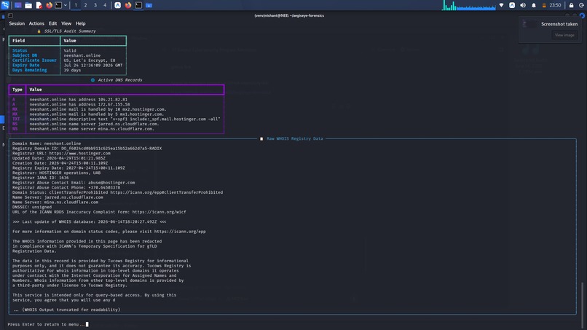The width and height of the screenshot is (587, 330).
Task: Click the 'Press Enter to return to menu' prompt
Action: click(46, 324)
